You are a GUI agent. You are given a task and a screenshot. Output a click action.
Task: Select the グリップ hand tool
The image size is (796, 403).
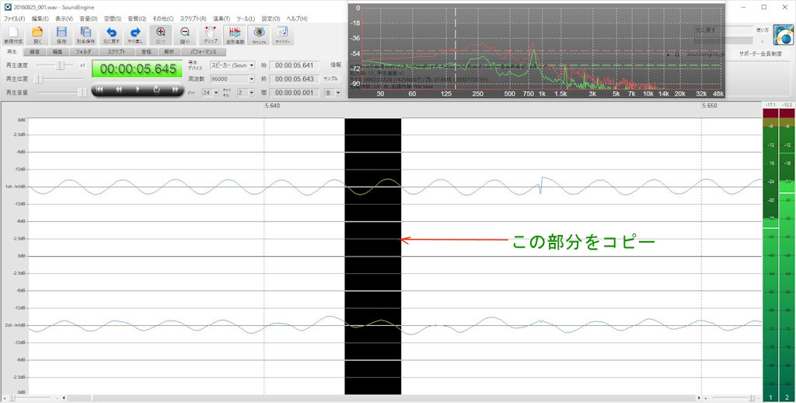210,35
